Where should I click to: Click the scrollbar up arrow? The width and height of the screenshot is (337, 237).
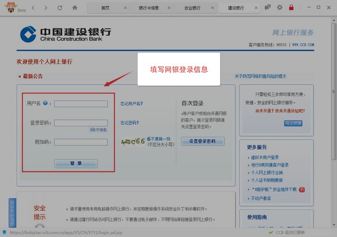point(334,20)
